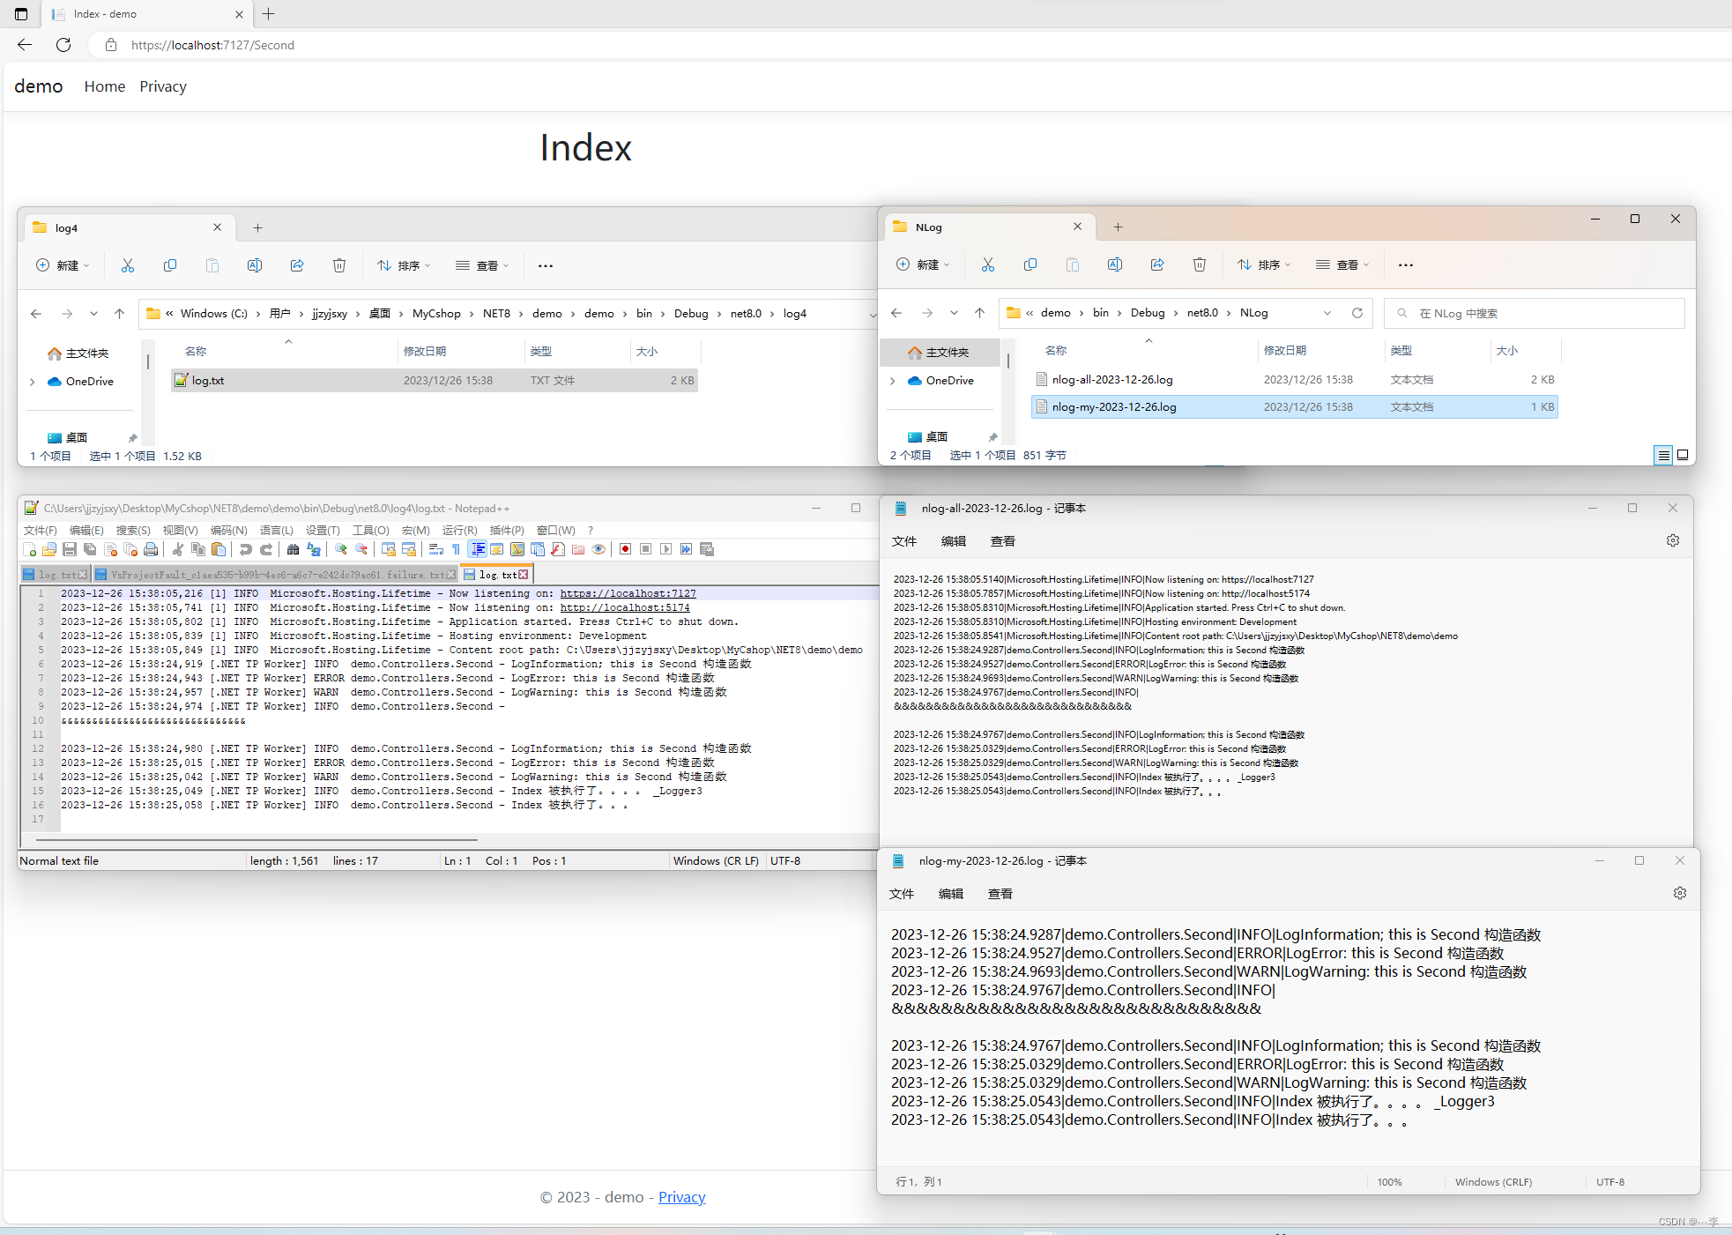Click the Delete trash icon in log4 Explorer toolbar
The width and height of the screenshot is (1732, 1235).
click(339, 265)
